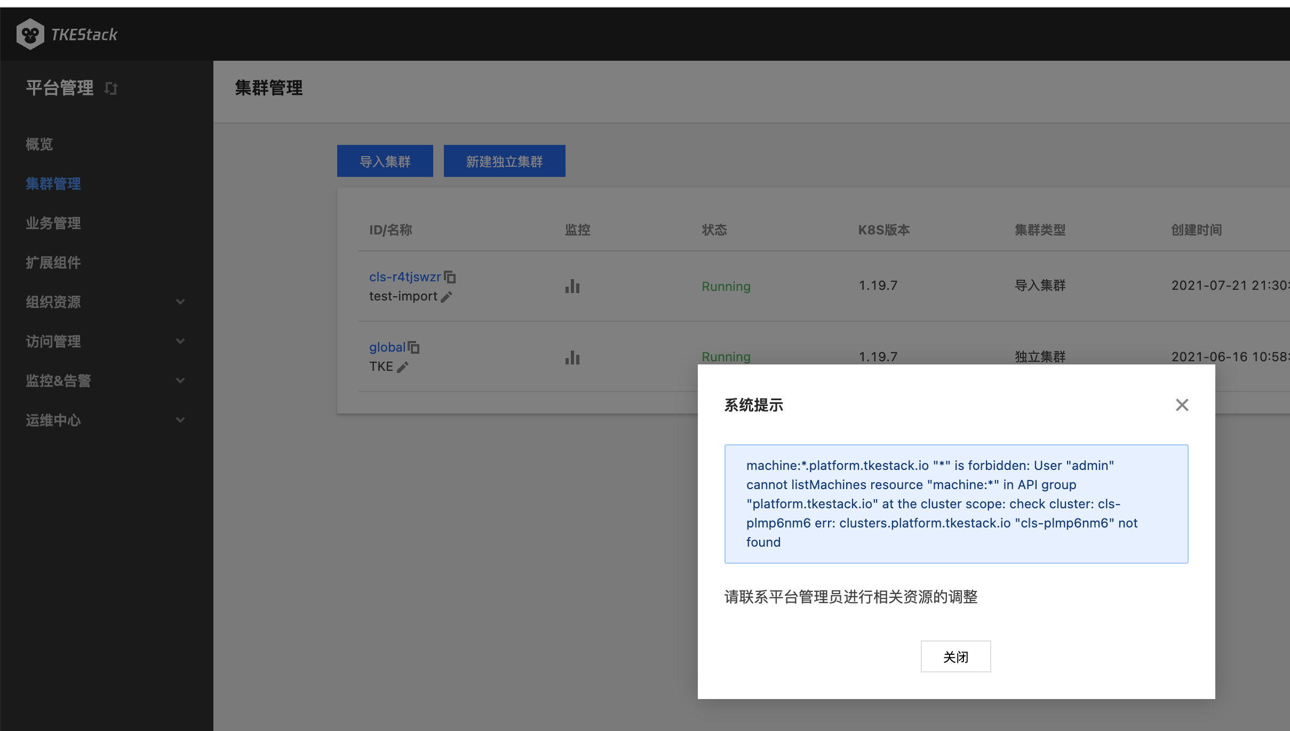Select 扩展组件 in the sidebar
This screenshot has width=1290, height=731.
[53, 263]
